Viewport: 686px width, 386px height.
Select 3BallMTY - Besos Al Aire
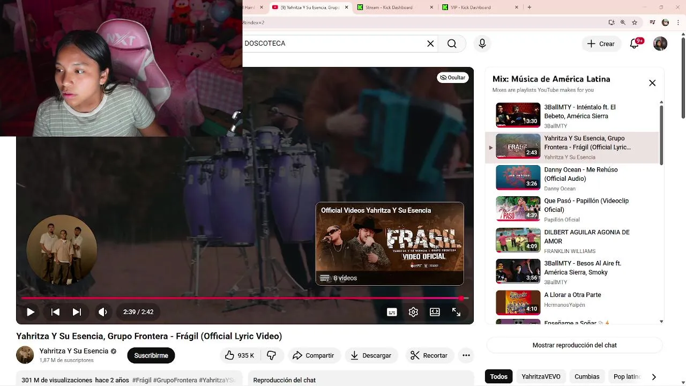pos(572,272)
